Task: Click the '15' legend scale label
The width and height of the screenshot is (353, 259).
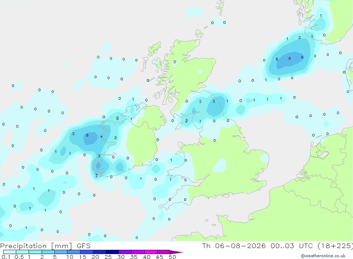Action: [x=83, y=257]
